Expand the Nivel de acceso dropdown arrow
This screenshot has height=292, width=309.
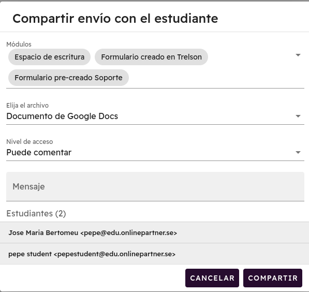pyautogui.click(x=298, y=152)
